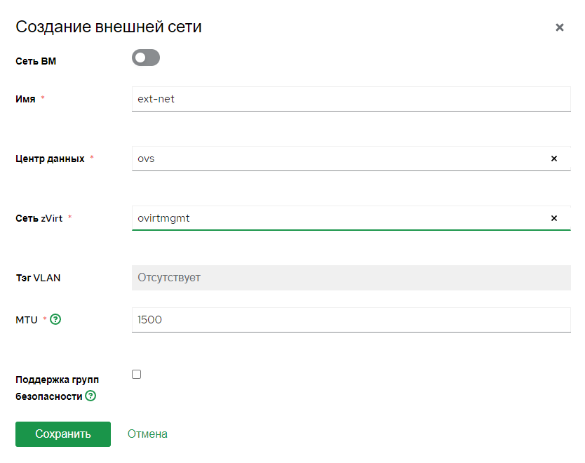Viewport: 585px width, 463px height.
Task: Click the Тэг VLAN label
Action: (x=38, y=278)
